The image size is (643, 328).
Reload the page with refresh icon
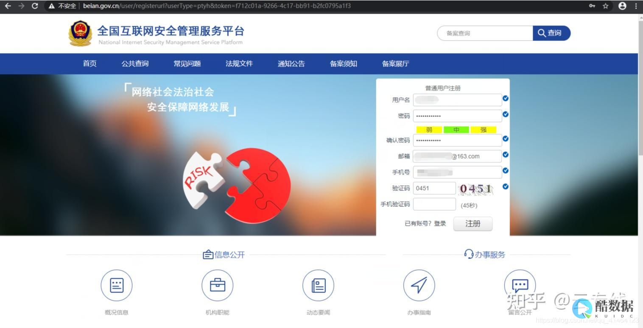point(35,6)
